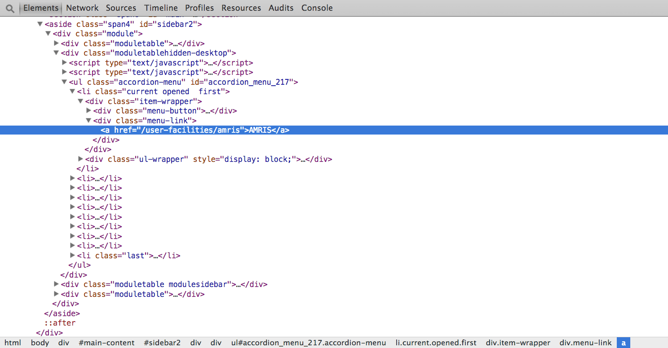
Task: Open the Console tab
Action: click(317, 8)
